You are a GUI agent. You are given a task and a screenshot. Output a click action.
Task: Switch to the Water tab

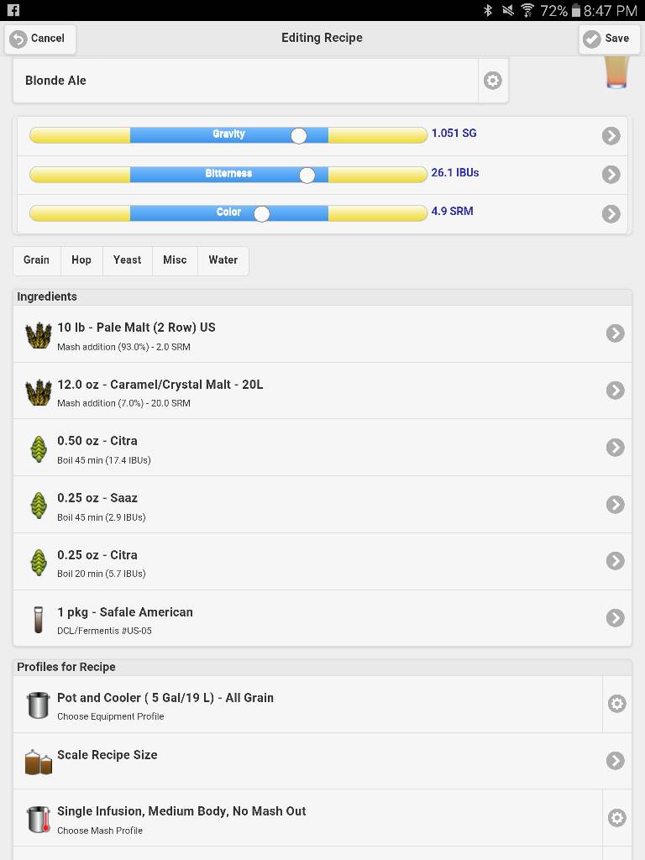pos(223,260)
